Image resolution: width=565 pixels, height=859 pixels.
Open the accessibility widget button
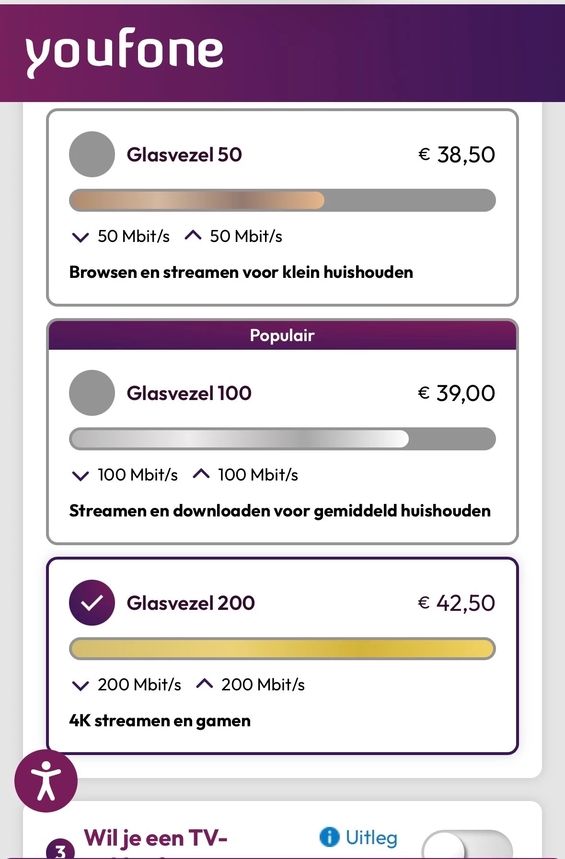(46, 780)
